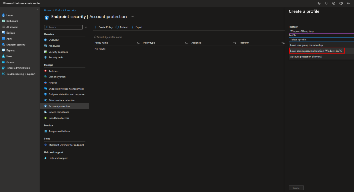Open Microsoft Defender for Endpoint setup

point(66,145)
